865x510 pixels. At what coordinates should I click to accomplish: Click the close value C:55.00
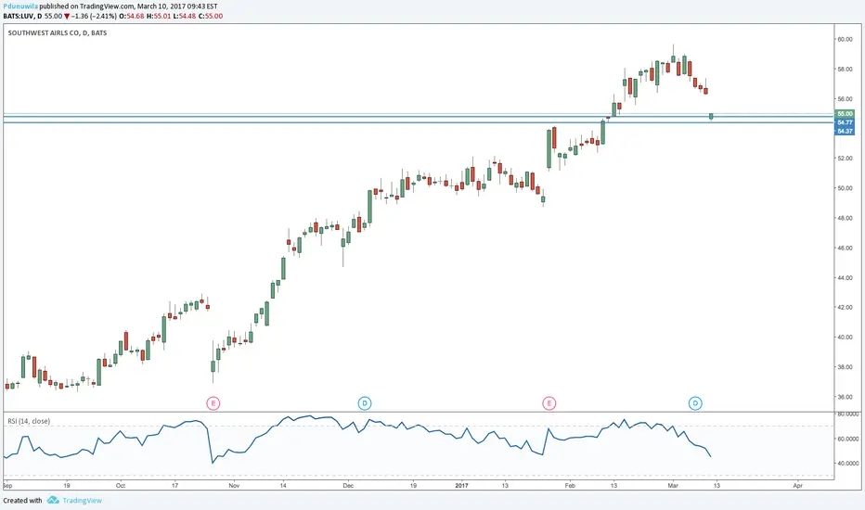pyautogui.click(x=211, y=16)
